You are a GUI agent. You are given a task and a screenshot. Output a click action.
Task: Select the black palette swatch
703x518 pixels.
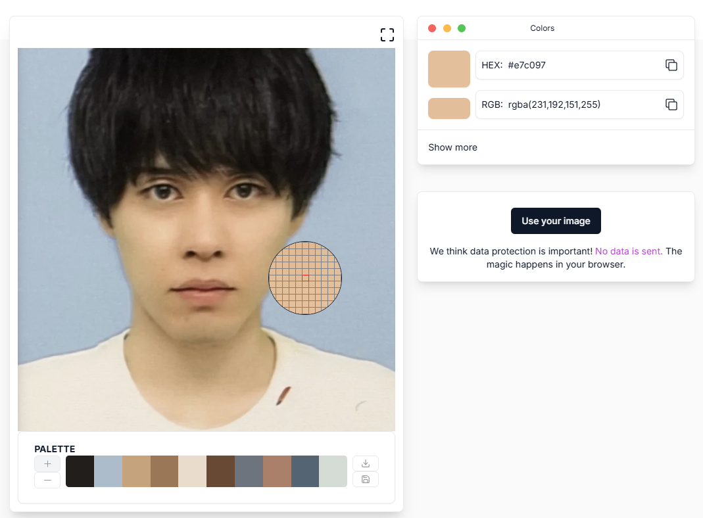coord(80,471)
